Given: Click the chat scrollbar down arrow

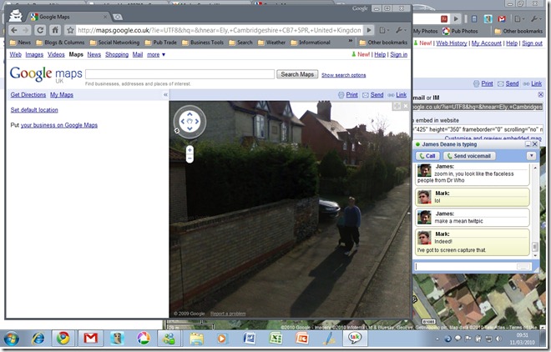Looking at the screenshot, I should [x=535, y=255].
